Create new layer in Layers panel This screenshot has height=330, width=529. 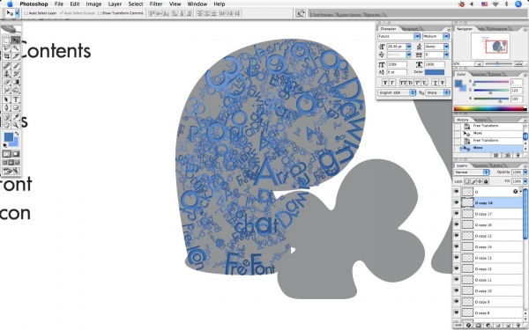[x=508, y=326]
